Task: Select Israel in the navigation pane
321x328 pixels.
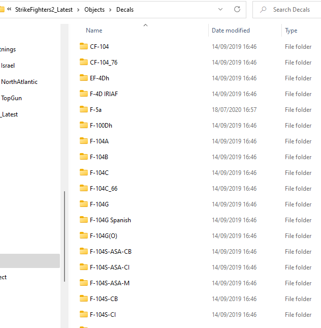Action: pos(8,66)
